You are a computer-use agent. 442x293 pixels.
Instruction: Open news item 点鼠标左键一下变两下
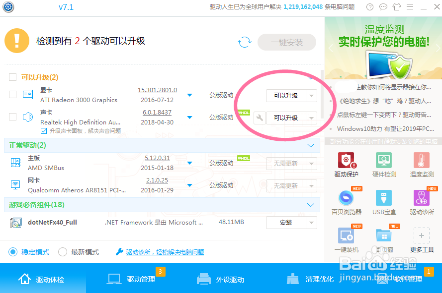384,115
